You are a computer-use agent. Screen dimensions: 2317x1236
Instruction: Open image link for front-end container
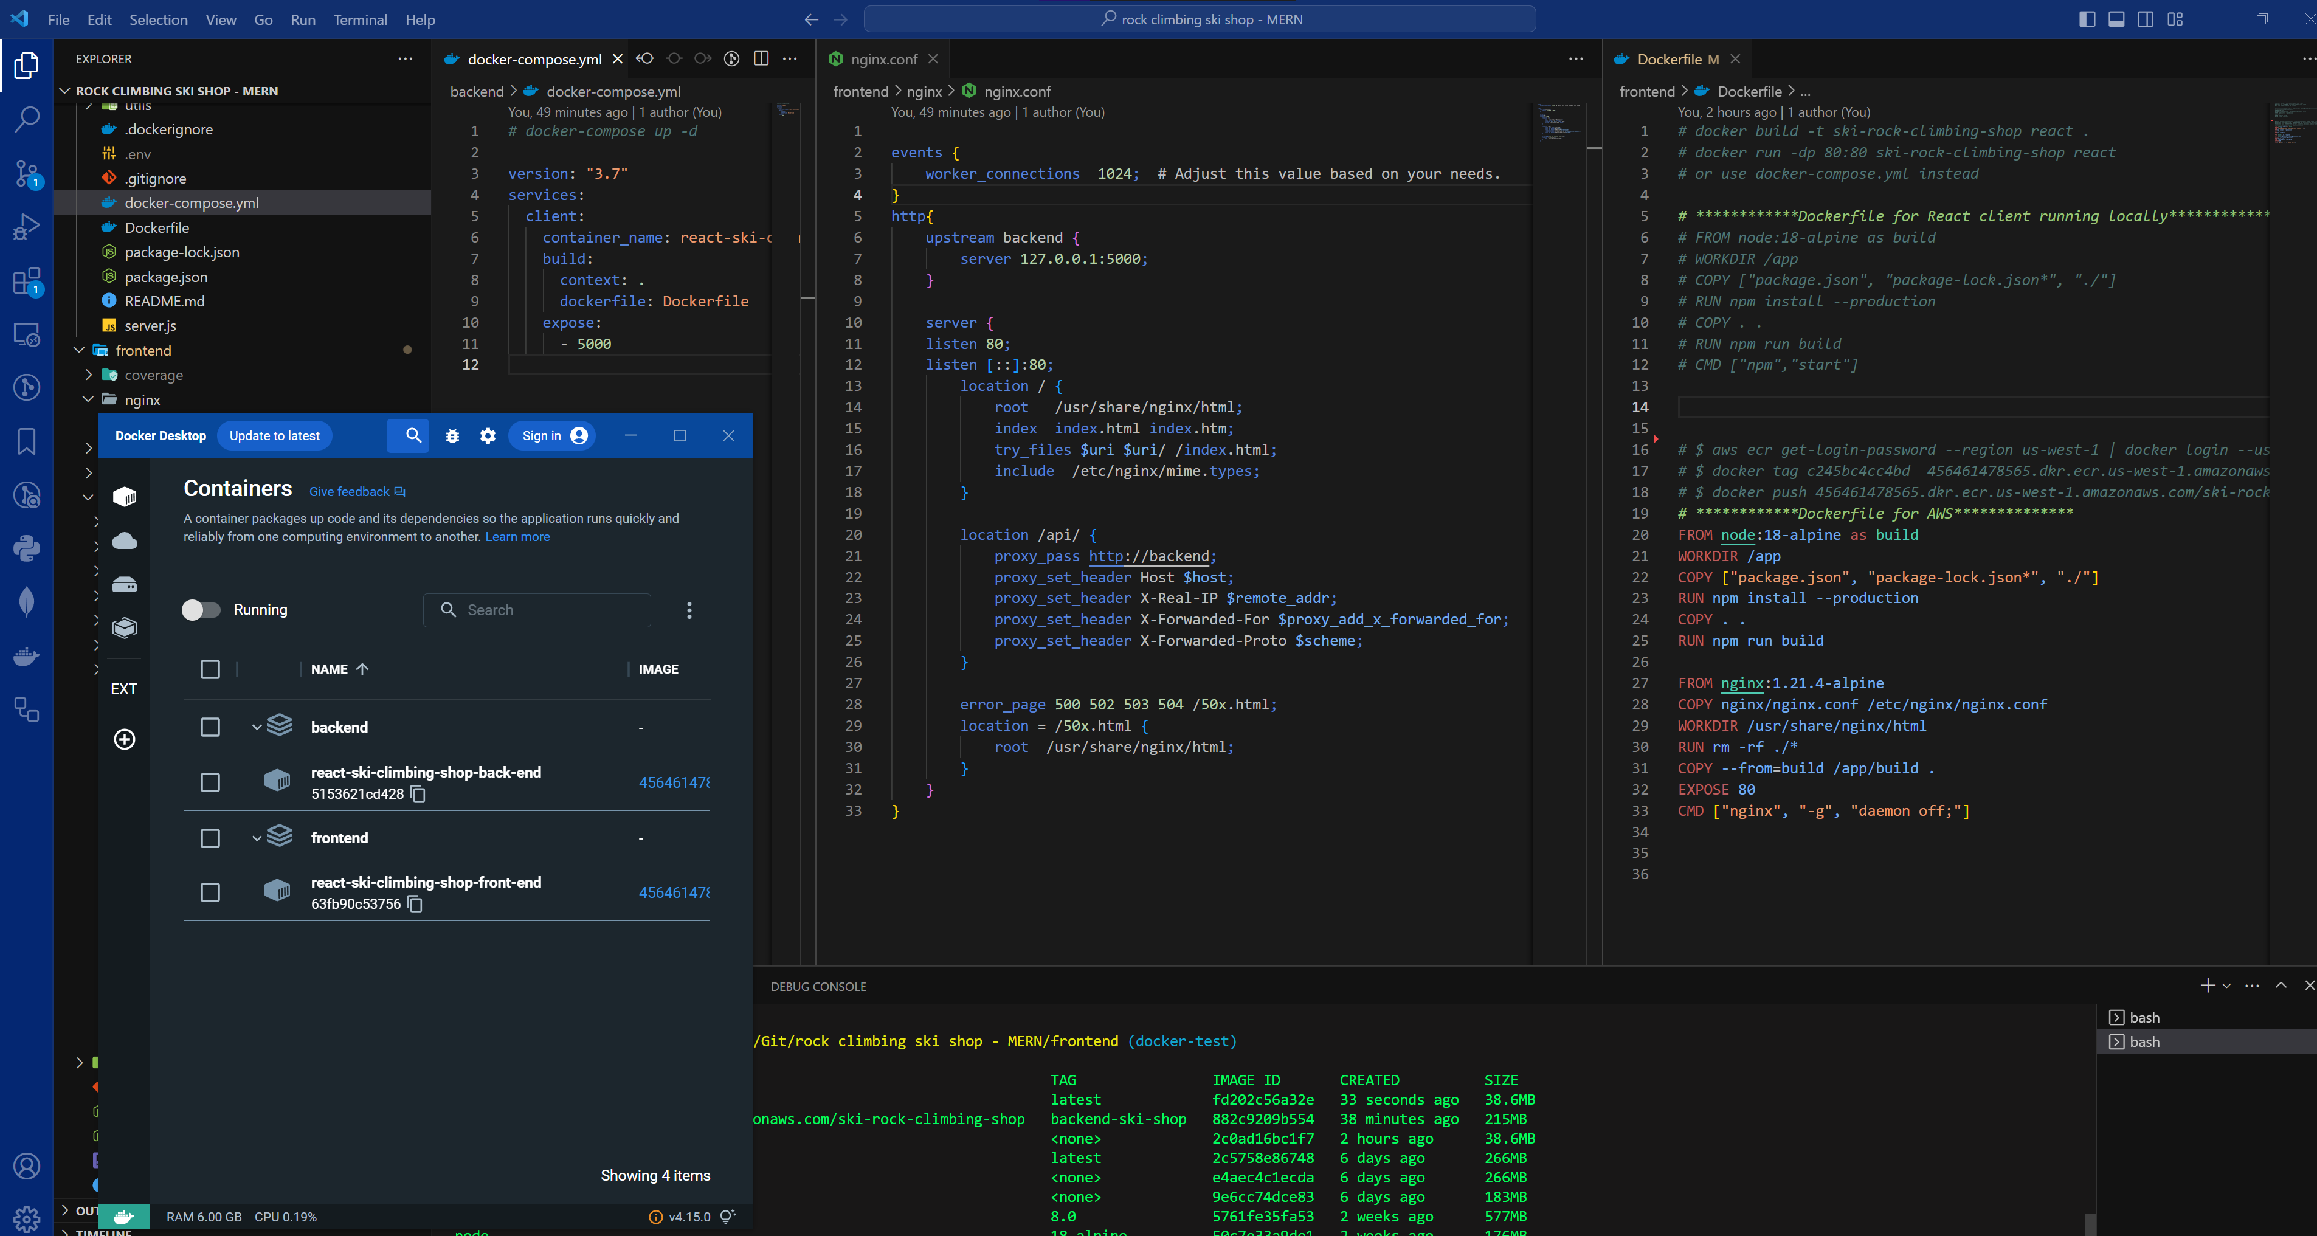pyautogui.click(x=674, y=892)
